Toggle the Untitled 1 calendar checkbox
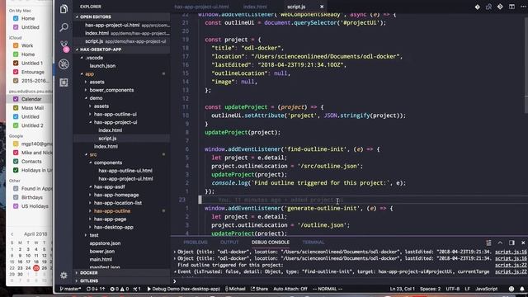 (x=16, y=63)
